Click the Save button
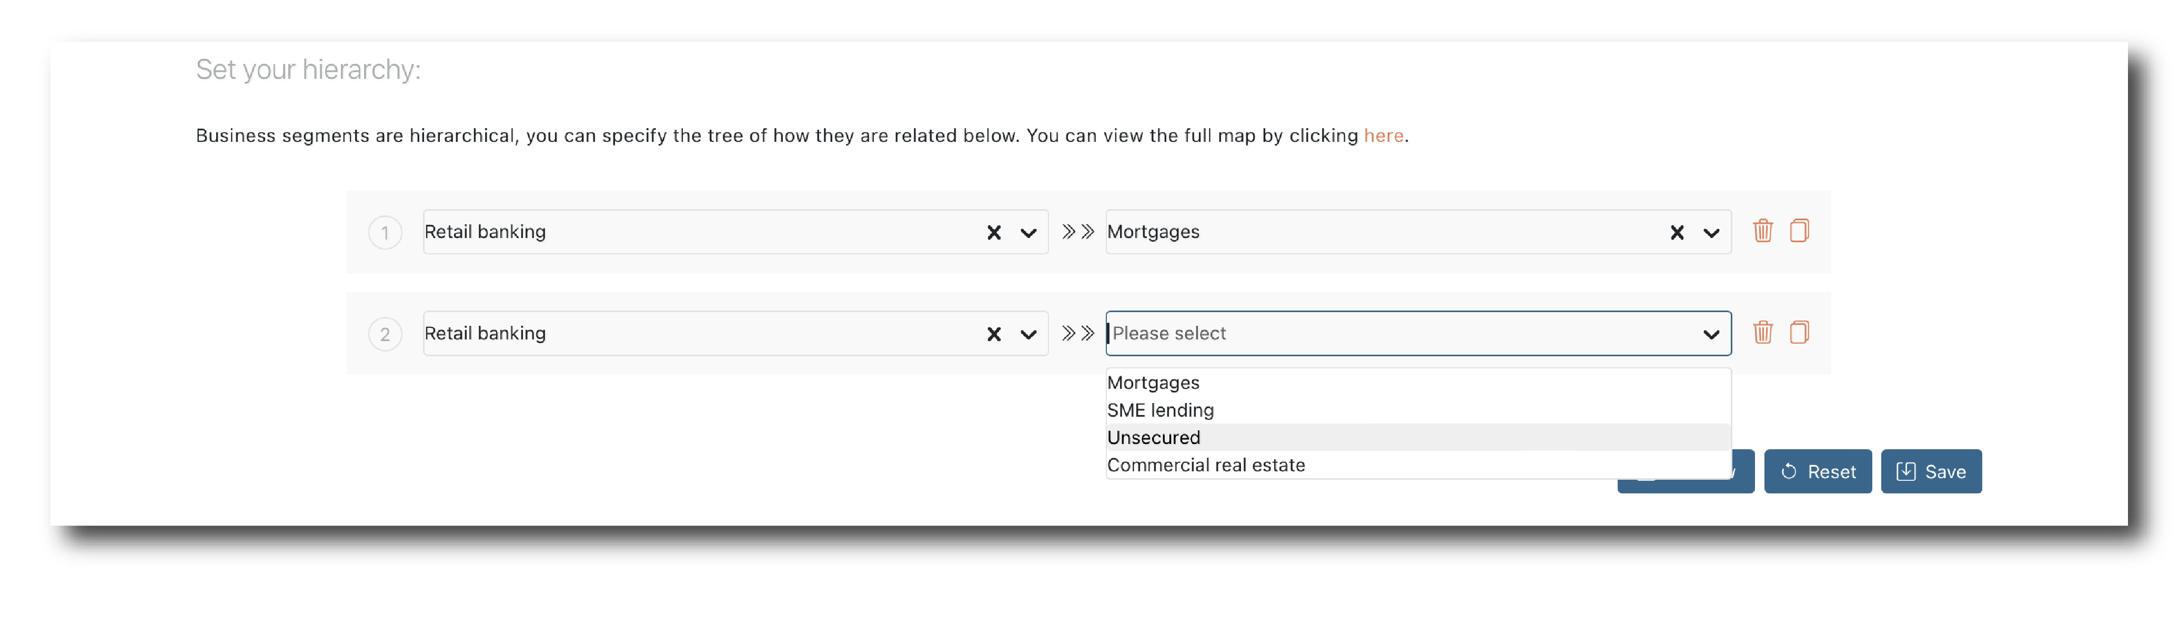 pos(1931,472)
